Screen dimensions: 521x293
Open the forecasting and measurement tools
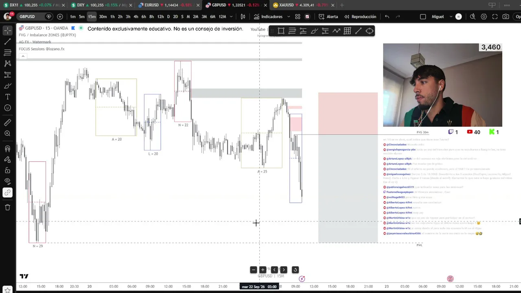pyautogui.click(x=7, y=74)
